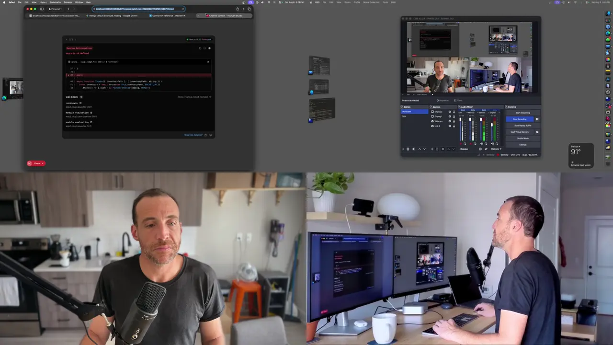This screenshot has width=613, height=345.
Task: Switch to the Google Gemini tab
Action: (x=113, y=15)
